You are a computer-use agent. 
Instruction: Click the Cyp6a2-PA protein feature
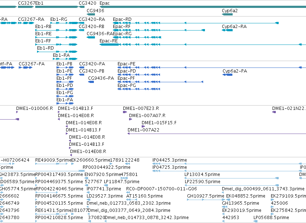[228, 75]
